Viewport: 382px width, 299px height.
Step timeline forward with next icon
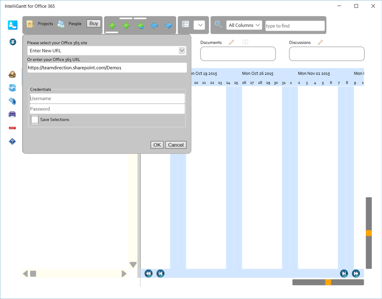[344, 274]
